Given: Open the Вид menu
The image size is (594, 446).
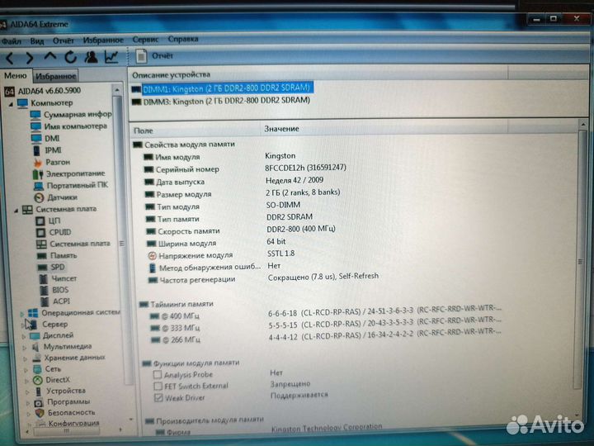Looking at the screenshot, I should pyautogui.click(x=37, y=41).
